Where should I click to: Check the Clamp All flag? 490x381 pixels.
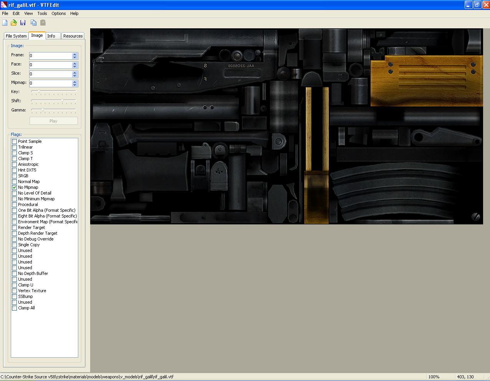tap(14, 308)
